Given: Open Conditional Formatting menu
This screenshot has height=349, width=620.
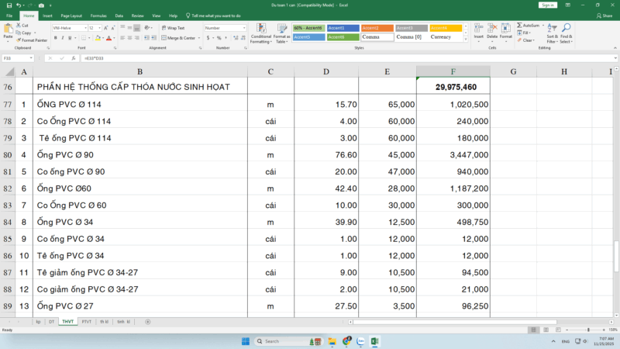Looking at the screenshot, I should tap(260, 33).
